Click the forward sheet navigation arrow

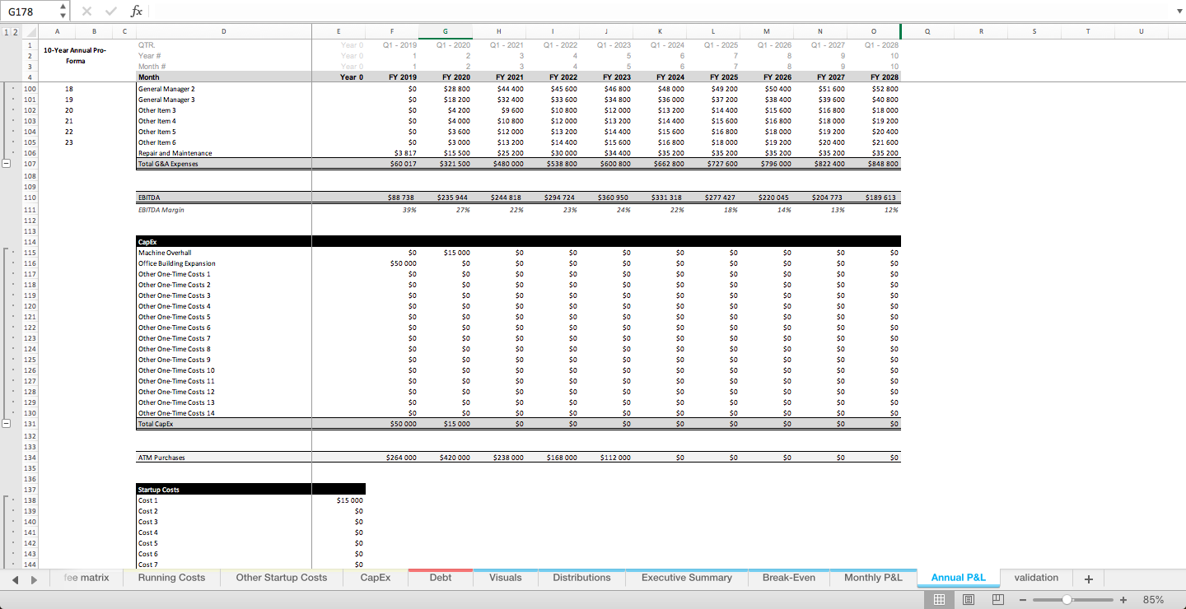(34, 579)
